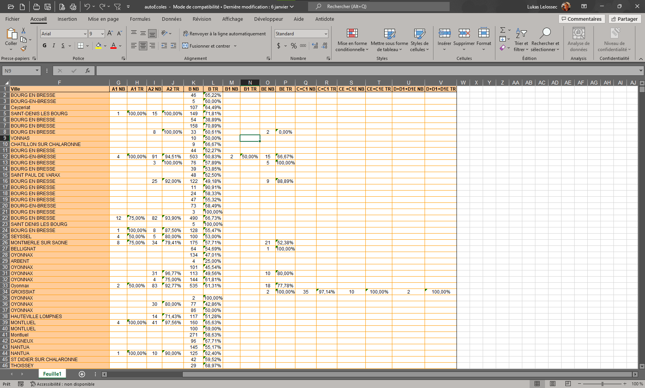Toggle Bold formatting

pos(45,46)
